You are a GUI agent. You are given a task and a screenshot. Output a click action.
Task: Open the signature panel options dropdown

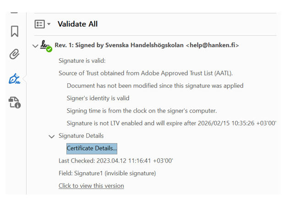pyautogui.click(x=43, y=24)
